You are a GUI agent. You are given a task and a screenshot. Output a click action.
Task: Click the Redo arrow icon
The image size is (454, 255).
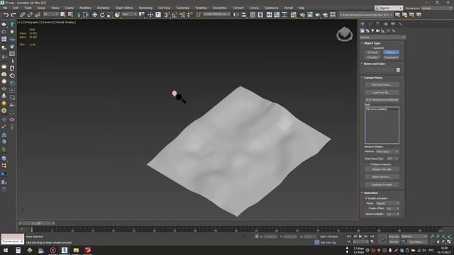pos(13,15)
